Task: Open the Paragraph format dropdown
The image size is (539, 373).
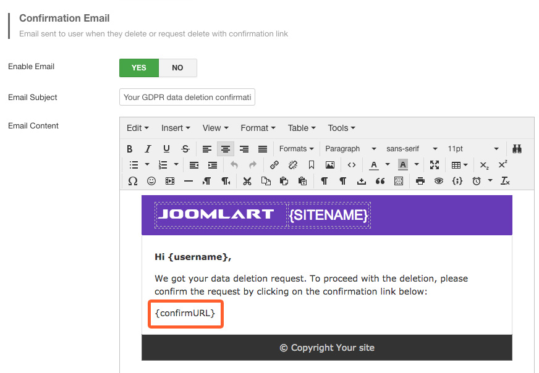Action: (350, 149)
